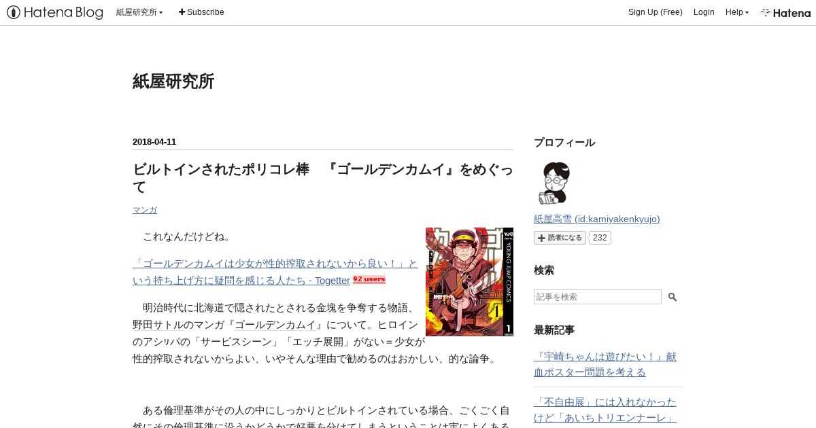This screenshot has width=816, height=428.
Task: Open 紙屋高雪 (id:kamiyakenkyujo) profile link
Action: (x=597, y=219)
